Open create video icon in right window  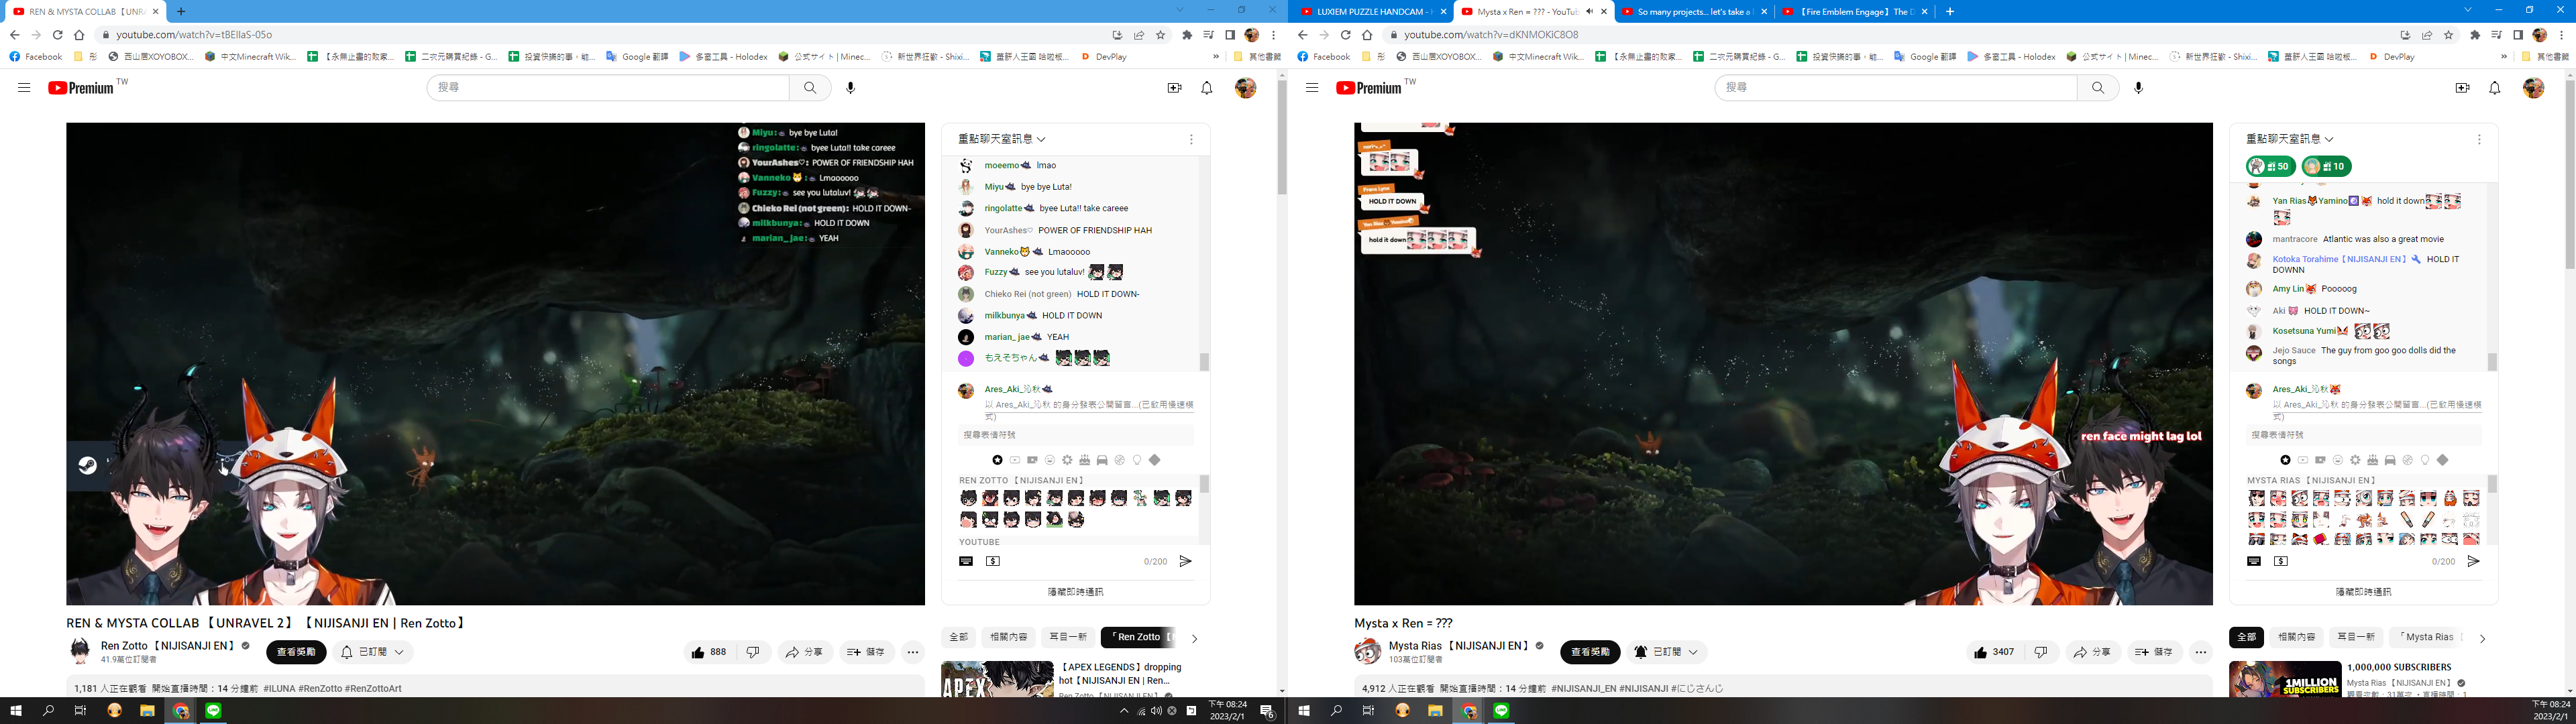coord(2462,88)
